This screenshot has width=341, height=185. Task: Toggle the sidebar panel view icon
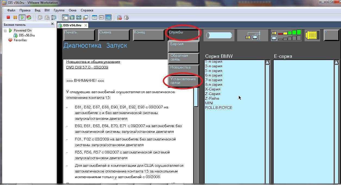(x=65, y=17)
